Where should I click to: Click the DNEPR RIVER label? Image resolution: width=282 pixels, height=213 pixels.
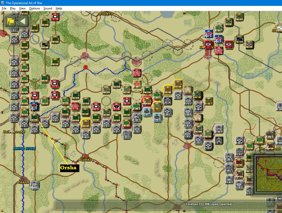[24, 149]
